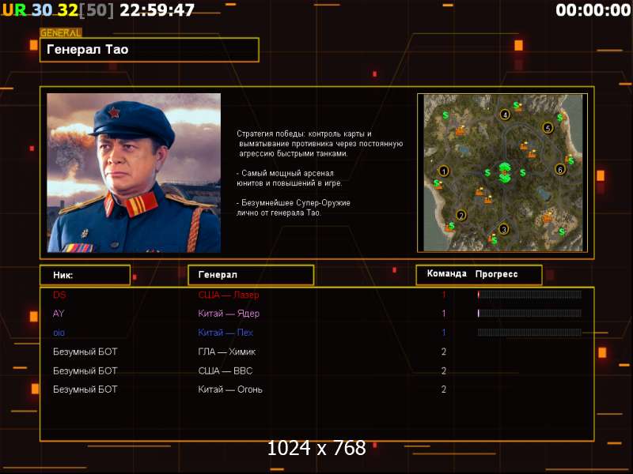The height and width of the screenshot is (474, 633).
Task: Click the 'Команда' column header
Action: click(446, 273)
